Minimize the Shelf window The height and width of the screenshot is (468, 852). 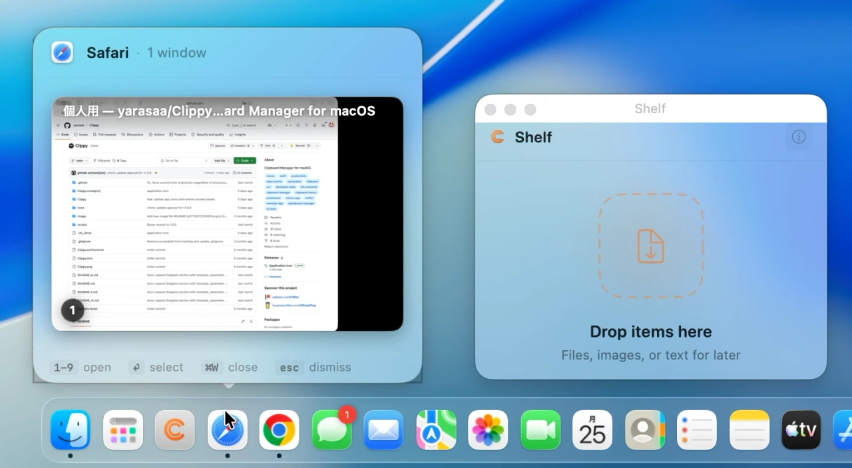coord(511,109)
